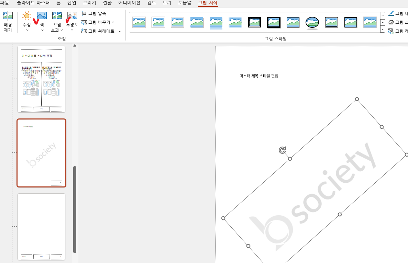Apply last visible picture style thumbnail
Viewport: 408px width, 263px height.
370,22
